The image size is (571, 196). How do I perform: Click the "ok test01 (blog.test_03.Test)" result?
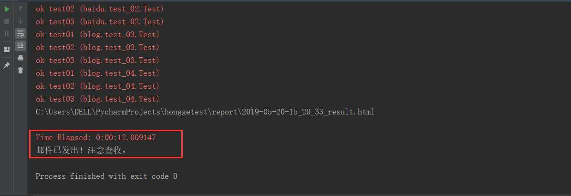pos(97,35)
